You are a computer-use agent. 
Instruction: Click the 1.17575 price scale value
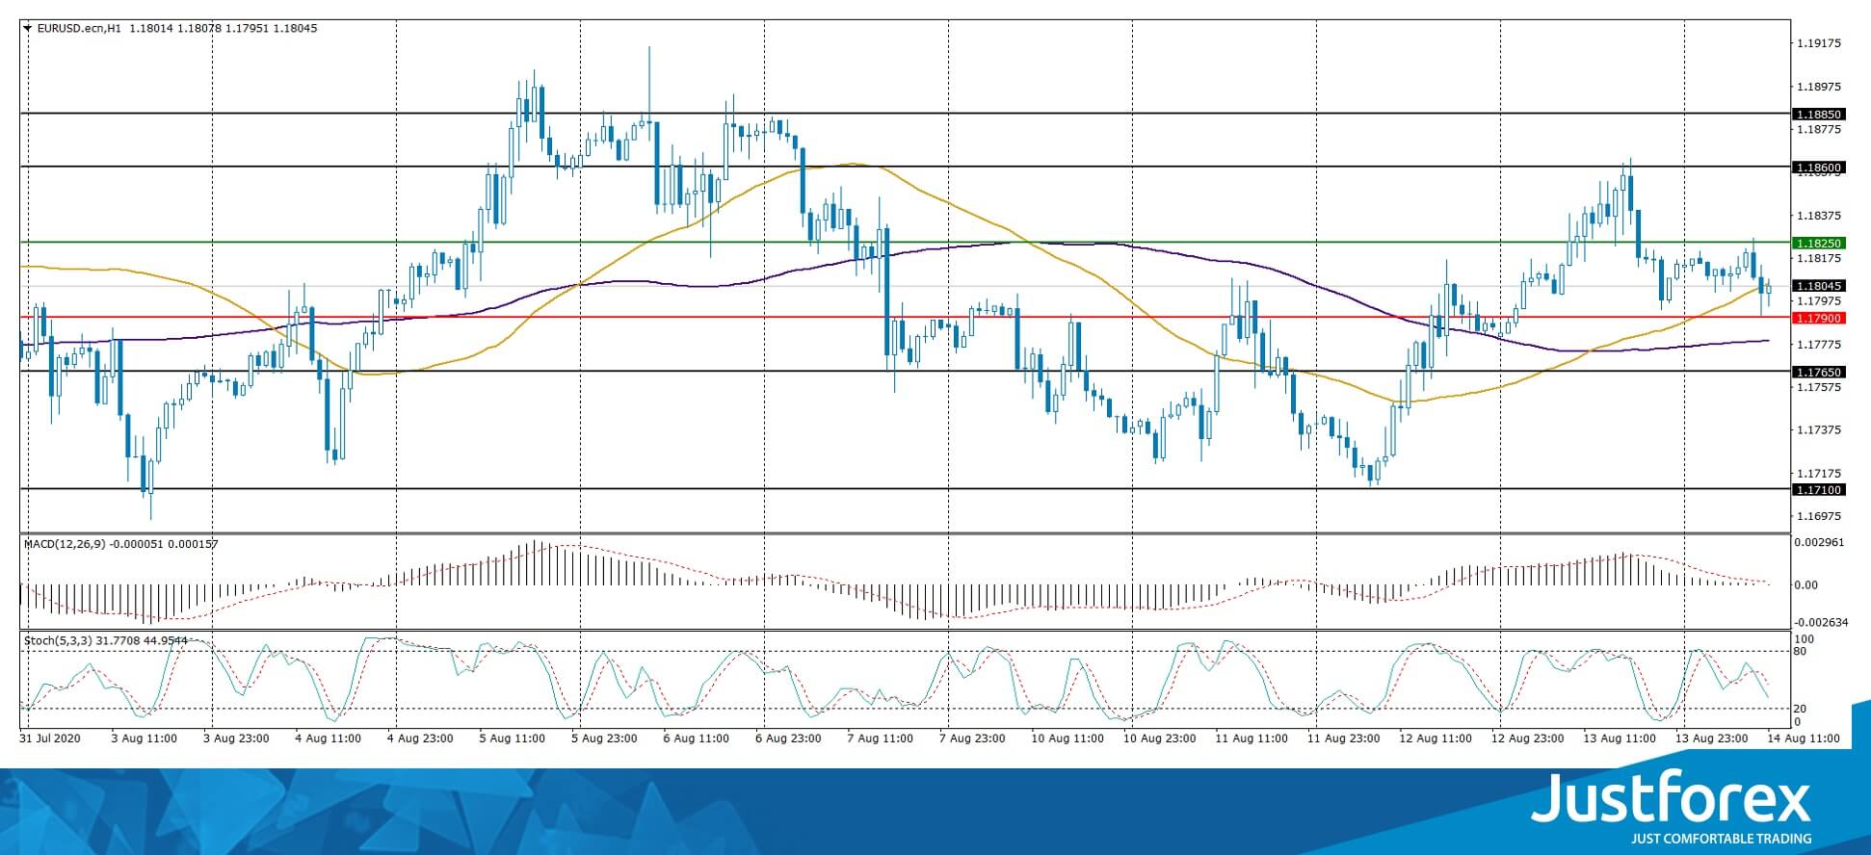1819,387
